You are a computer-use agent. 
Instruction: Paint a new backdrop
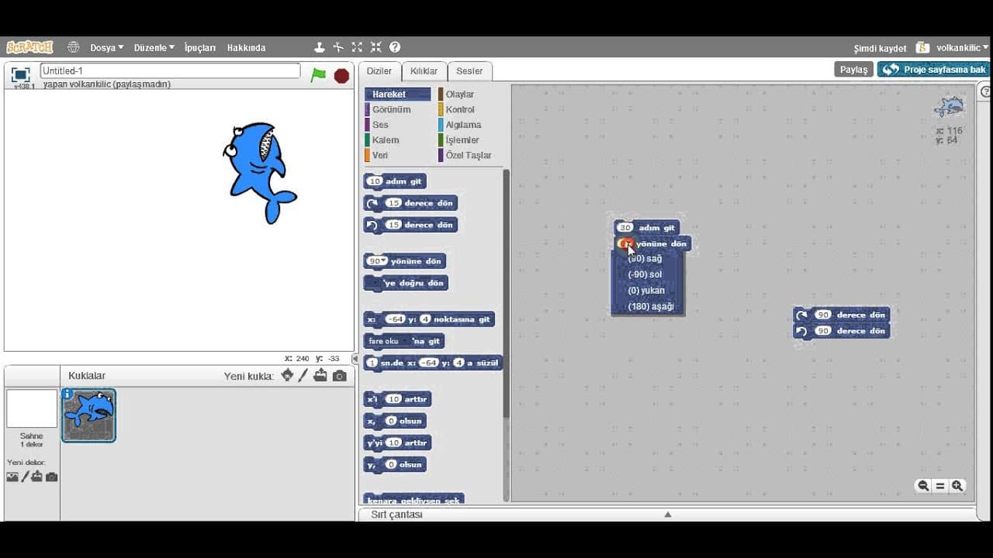25,477
